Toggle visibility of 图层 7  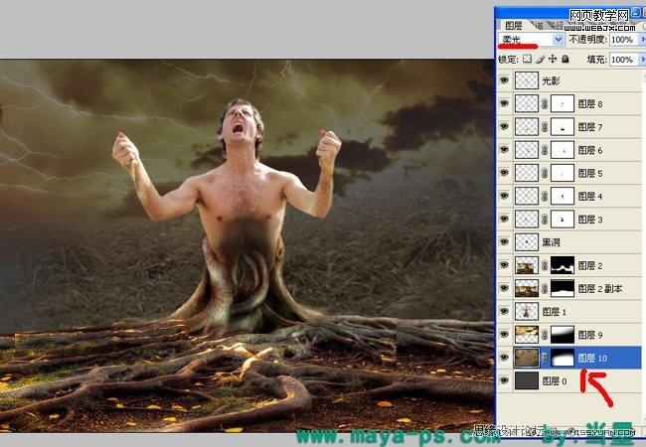(x=504, y=127)
